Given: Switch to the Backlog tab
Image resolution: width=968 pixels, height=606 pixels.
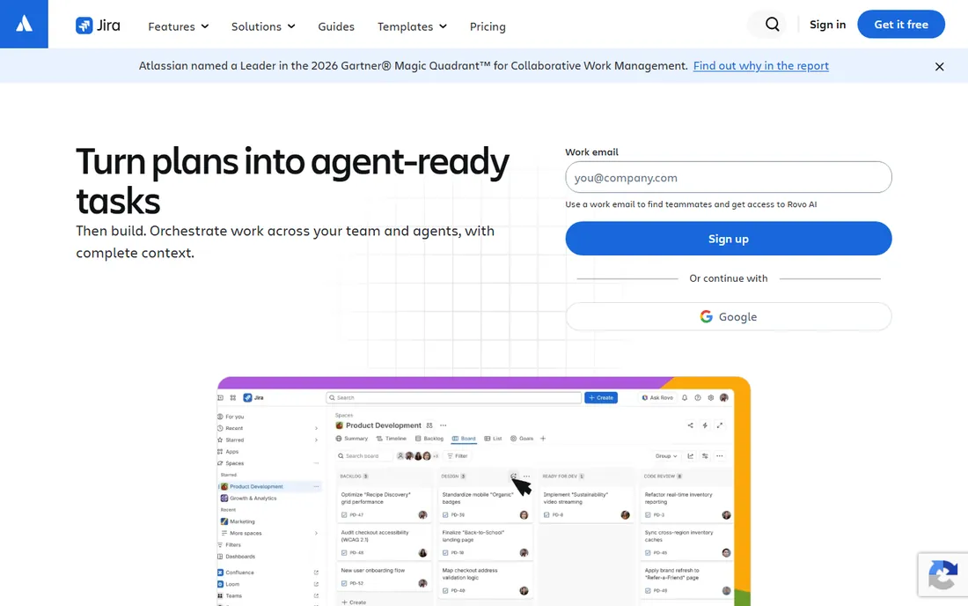Looking at the screenshot, I should click(x=429, y=439).
